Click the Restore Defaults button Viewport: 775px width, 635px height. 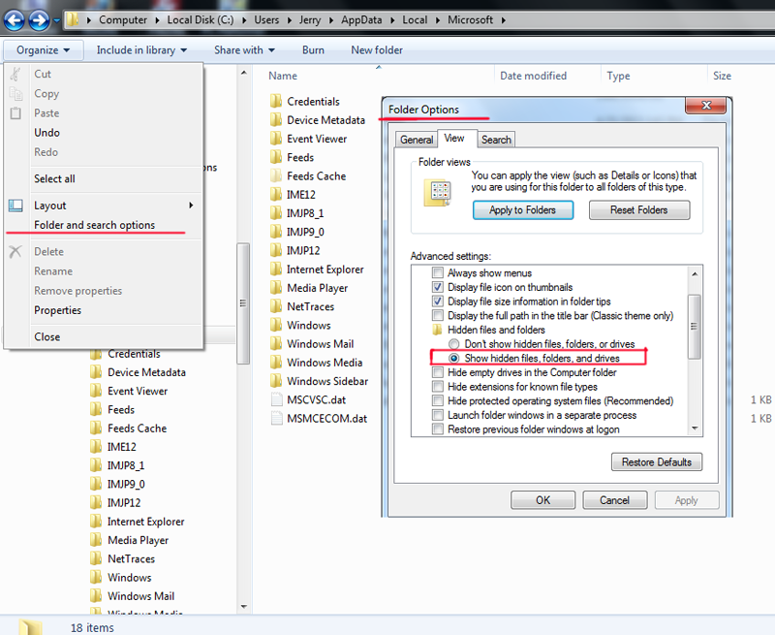point(657,461)
